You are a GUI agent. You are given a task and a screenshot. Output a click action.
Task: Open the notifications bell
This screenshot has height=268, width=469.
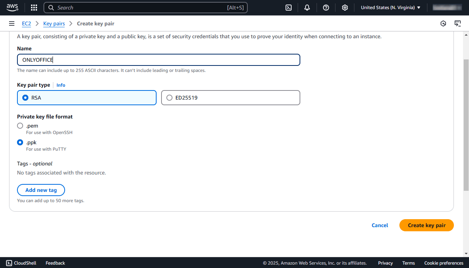[x=307, y=8]
